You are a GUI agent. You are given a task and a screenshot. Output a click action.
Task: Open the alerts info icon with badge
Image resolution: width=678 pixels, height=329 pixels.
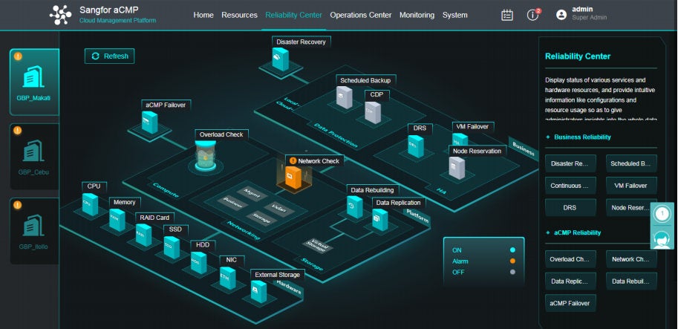coord(533,15)
